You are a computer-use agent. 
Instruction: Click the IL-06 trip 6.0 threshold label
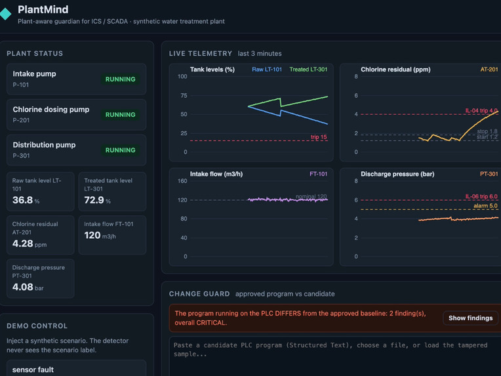tap(481, 197)
